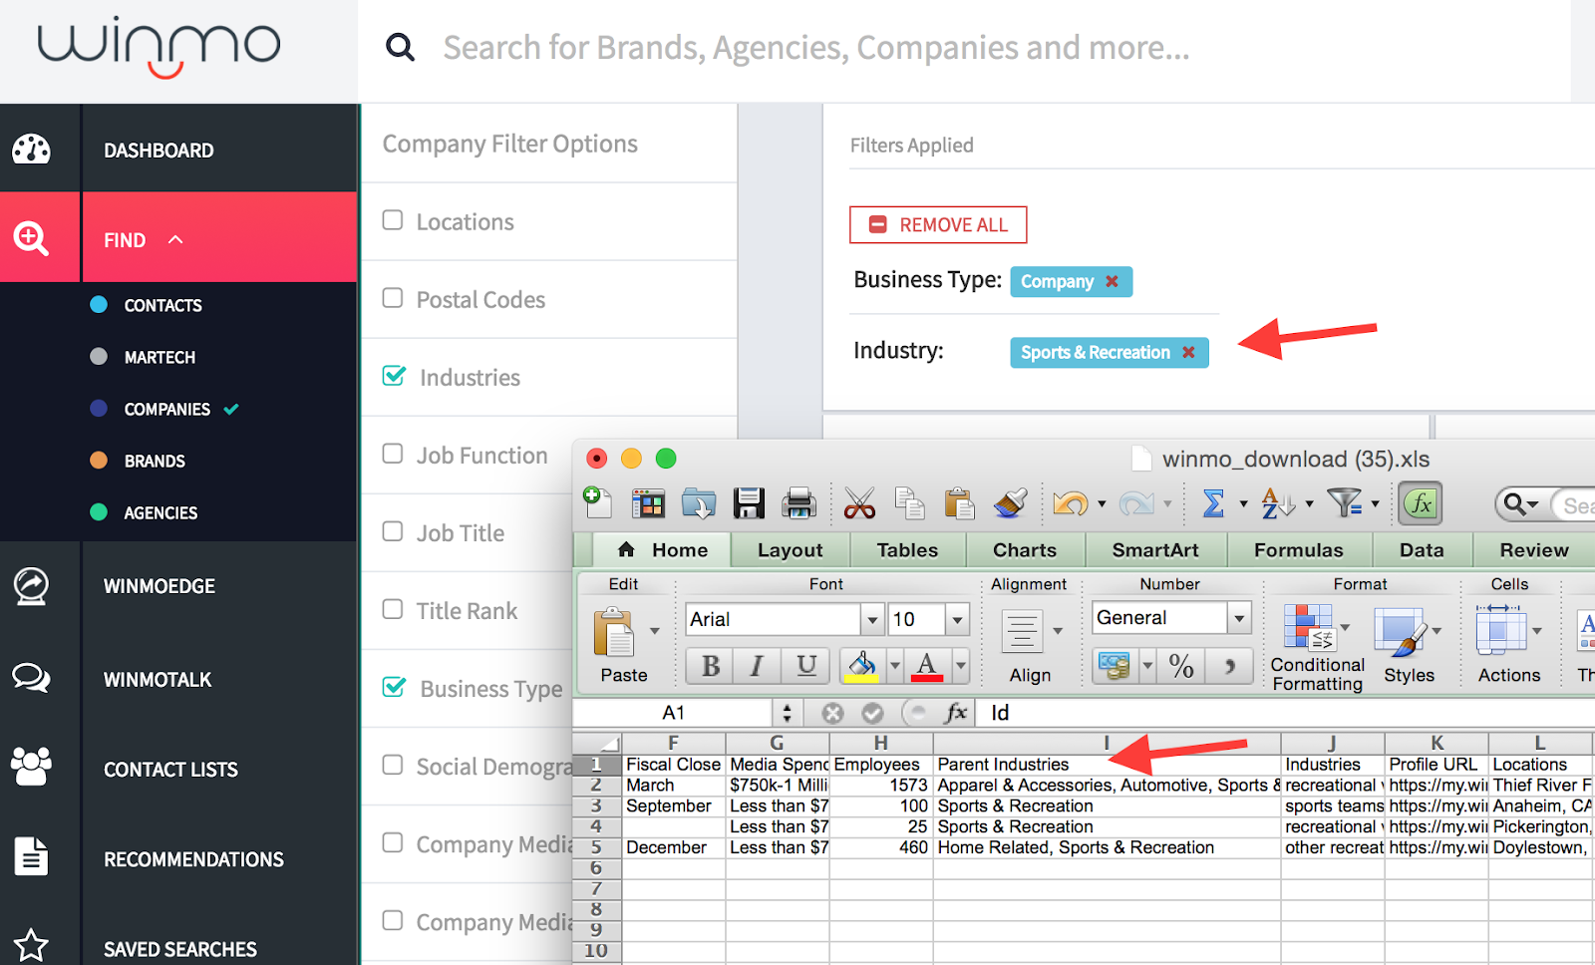Click the Winmo search input field
Screen dimensions: 1595x965
tap(816, 47)
